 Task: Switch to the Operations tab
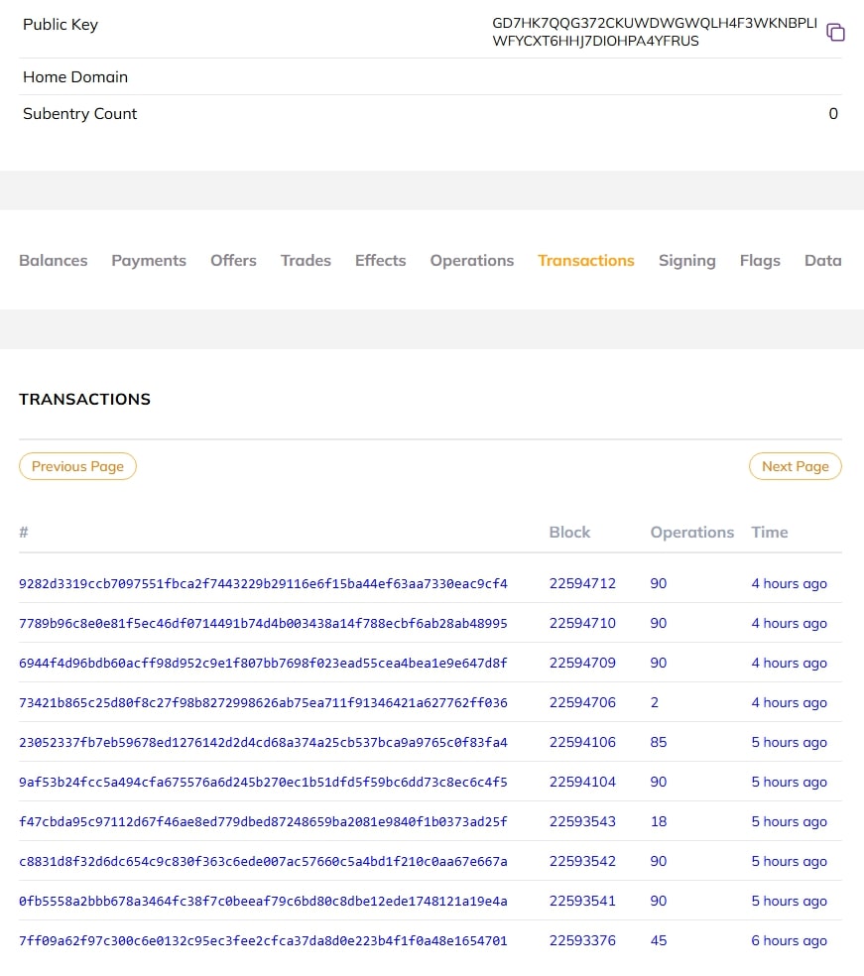pyautogui.click(x=472, y=260)
